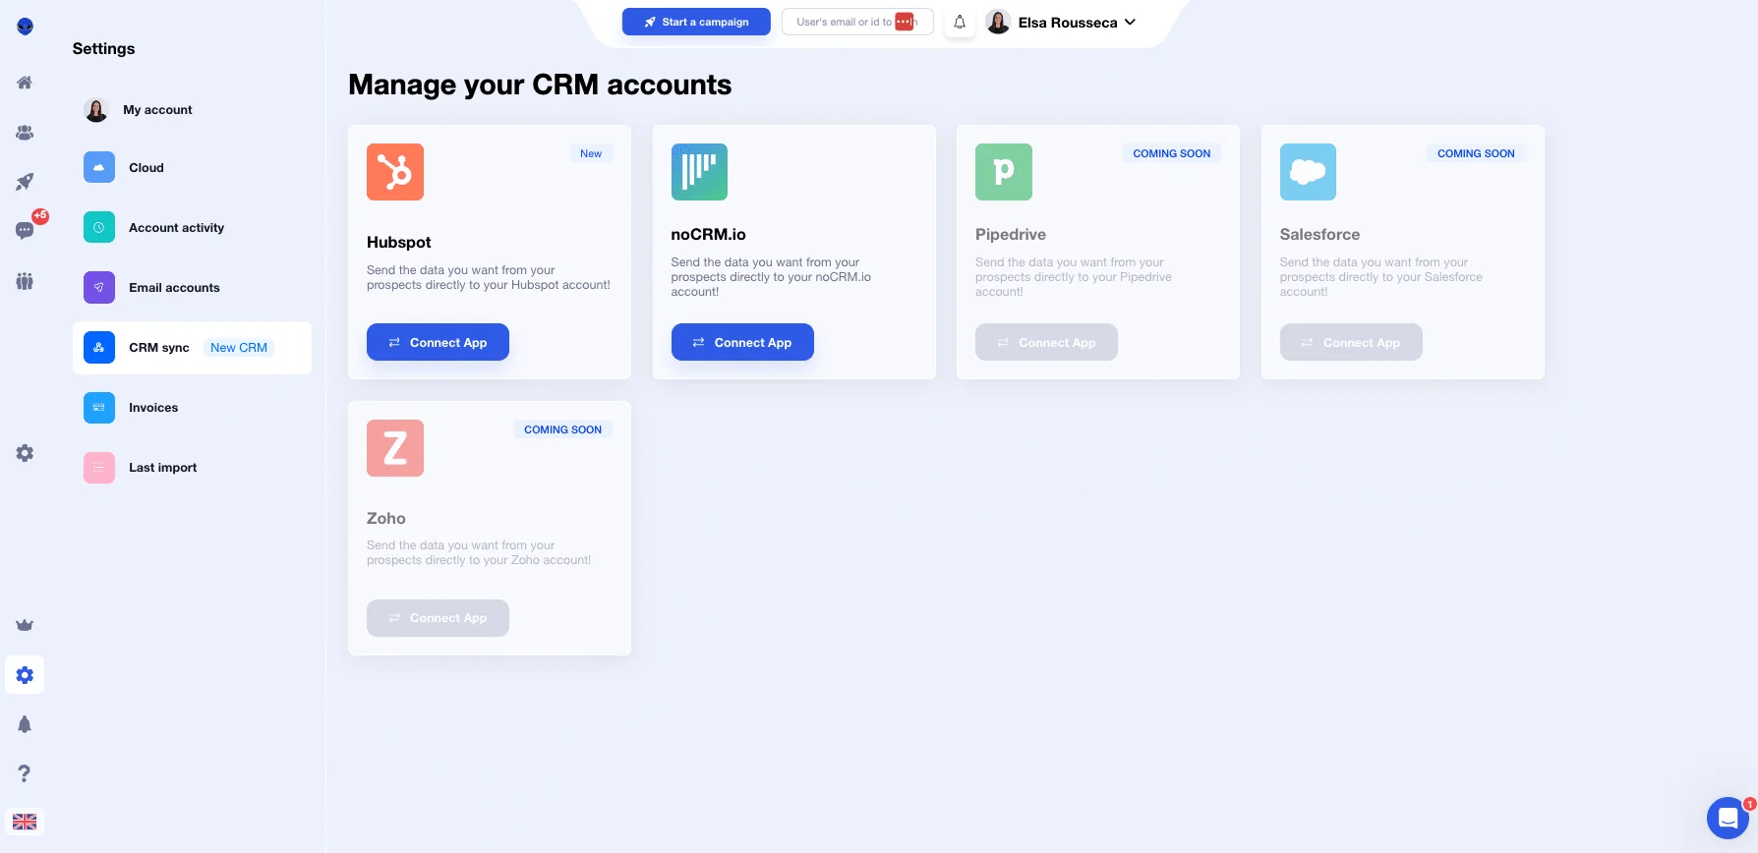This screenshot has height=853, width=1758.
Task: Click the noCRM.io card title
Action: click(x=709, y=234)
